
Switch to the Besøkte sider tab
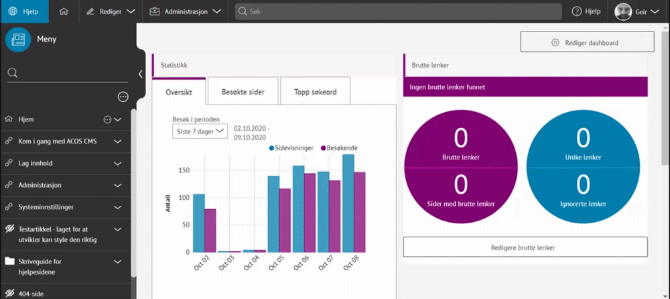(x=243, y=93)
